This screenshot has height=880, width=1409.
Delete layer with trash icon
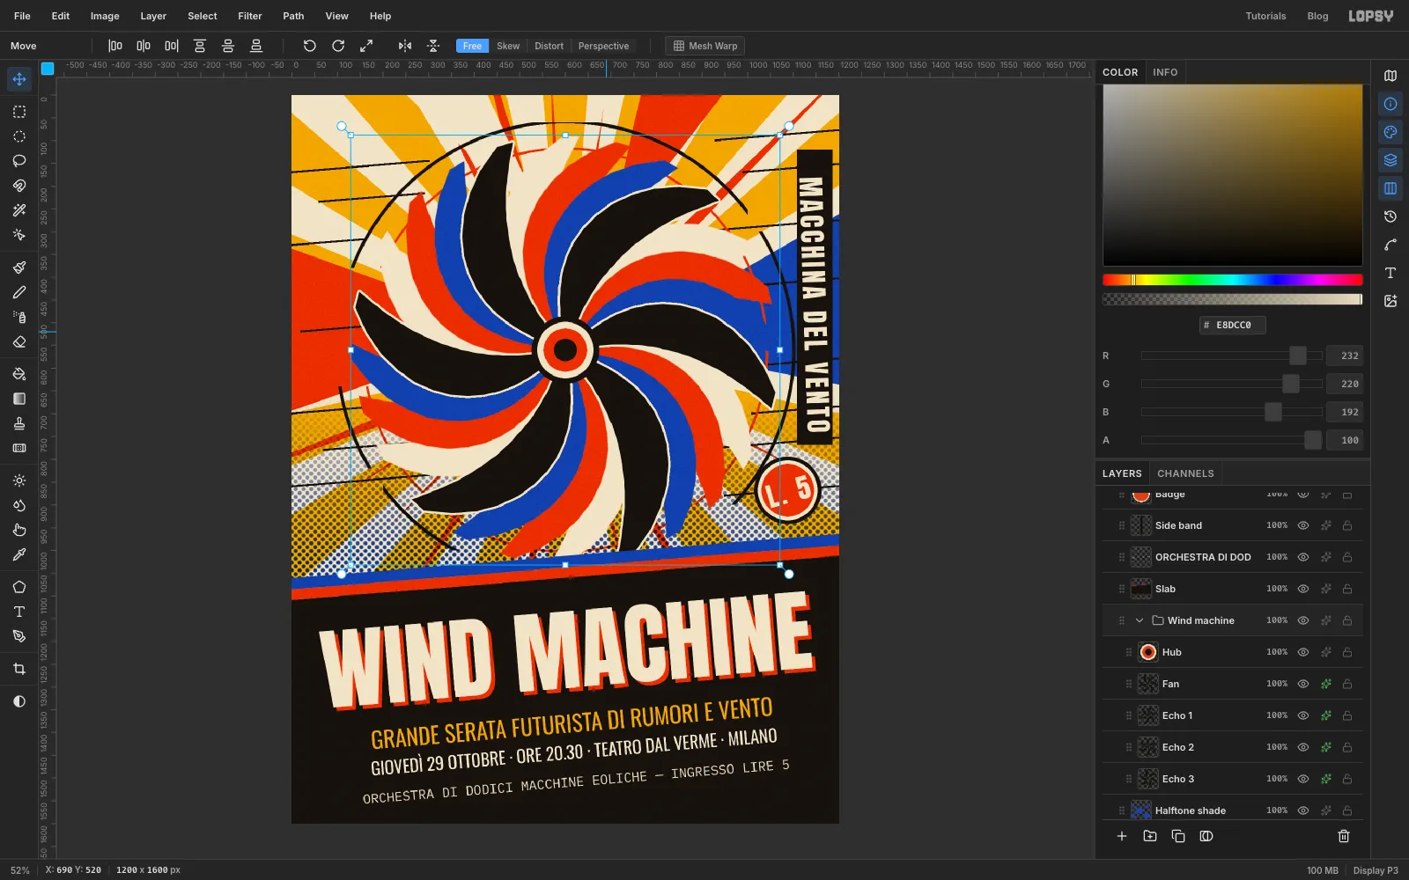coord(1344,836)
